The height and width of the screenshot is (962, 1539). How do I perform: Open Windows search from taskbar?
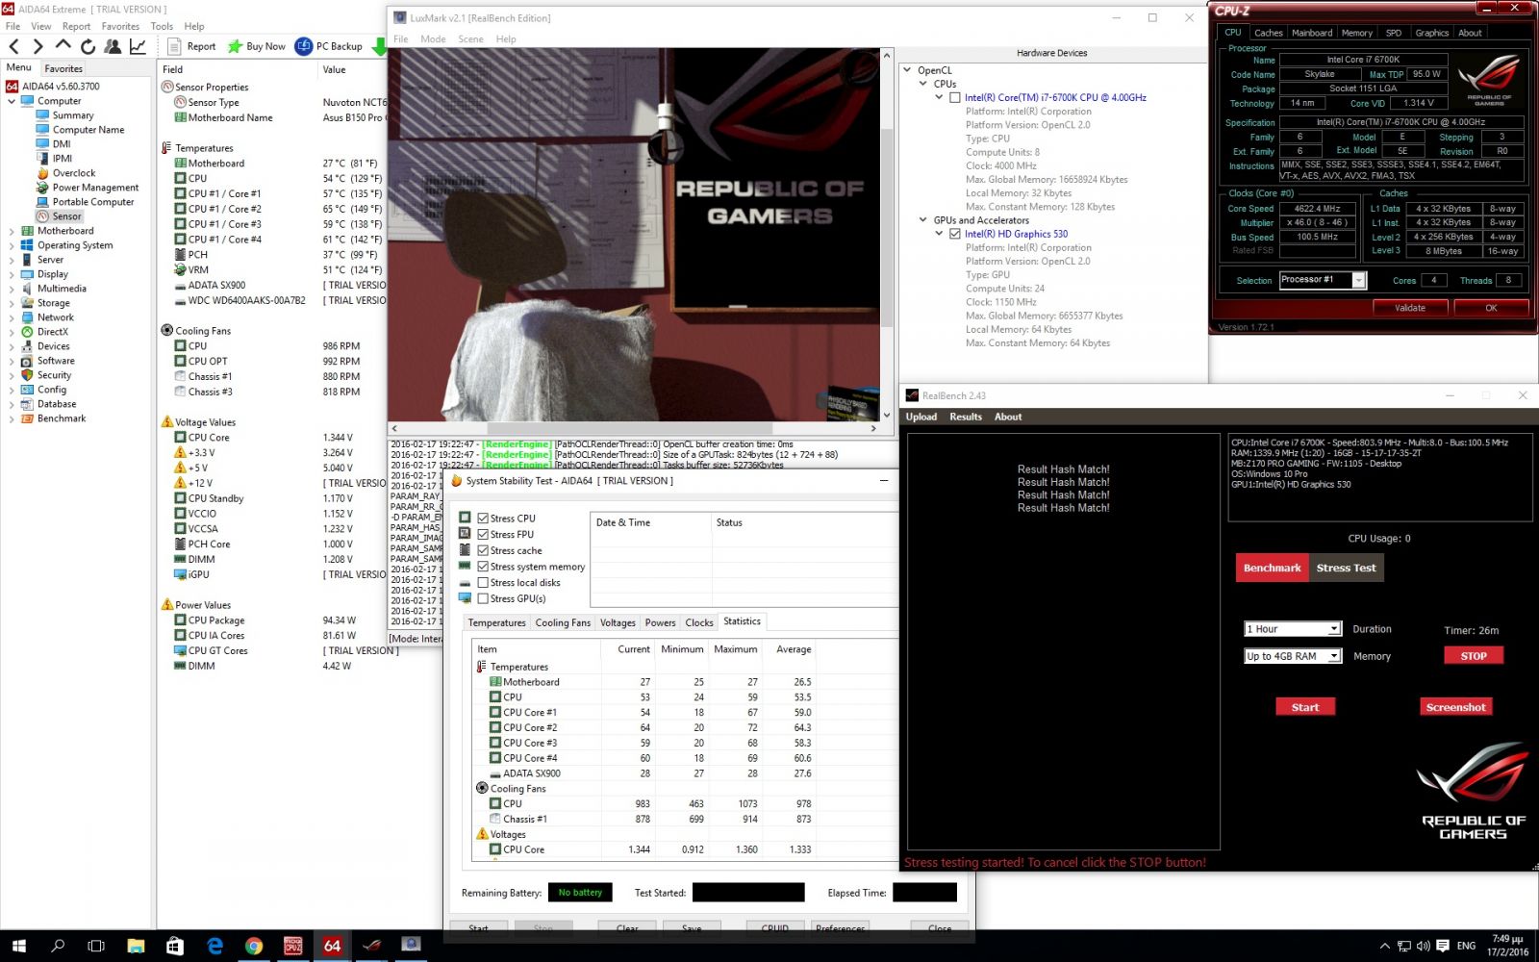coord(58,946)
